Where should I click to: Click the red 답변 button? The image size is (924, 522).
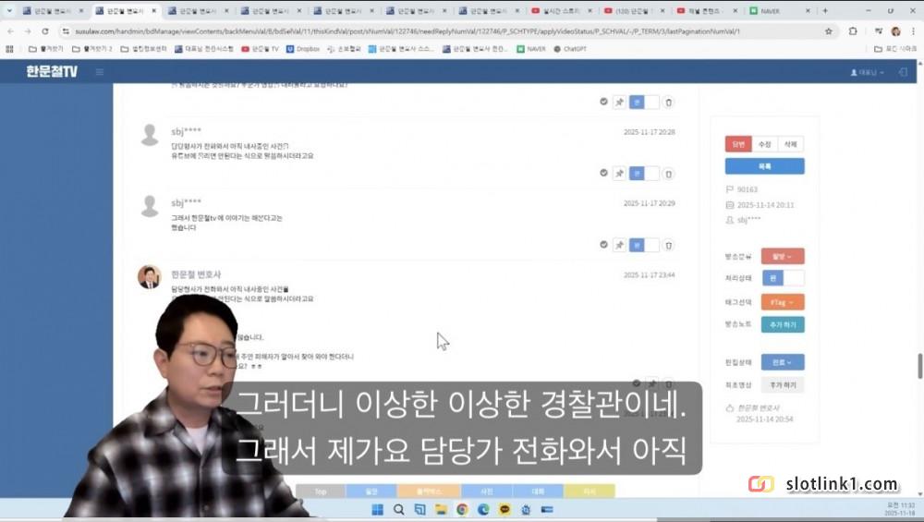pyautogui.click(x=738, y=144)
